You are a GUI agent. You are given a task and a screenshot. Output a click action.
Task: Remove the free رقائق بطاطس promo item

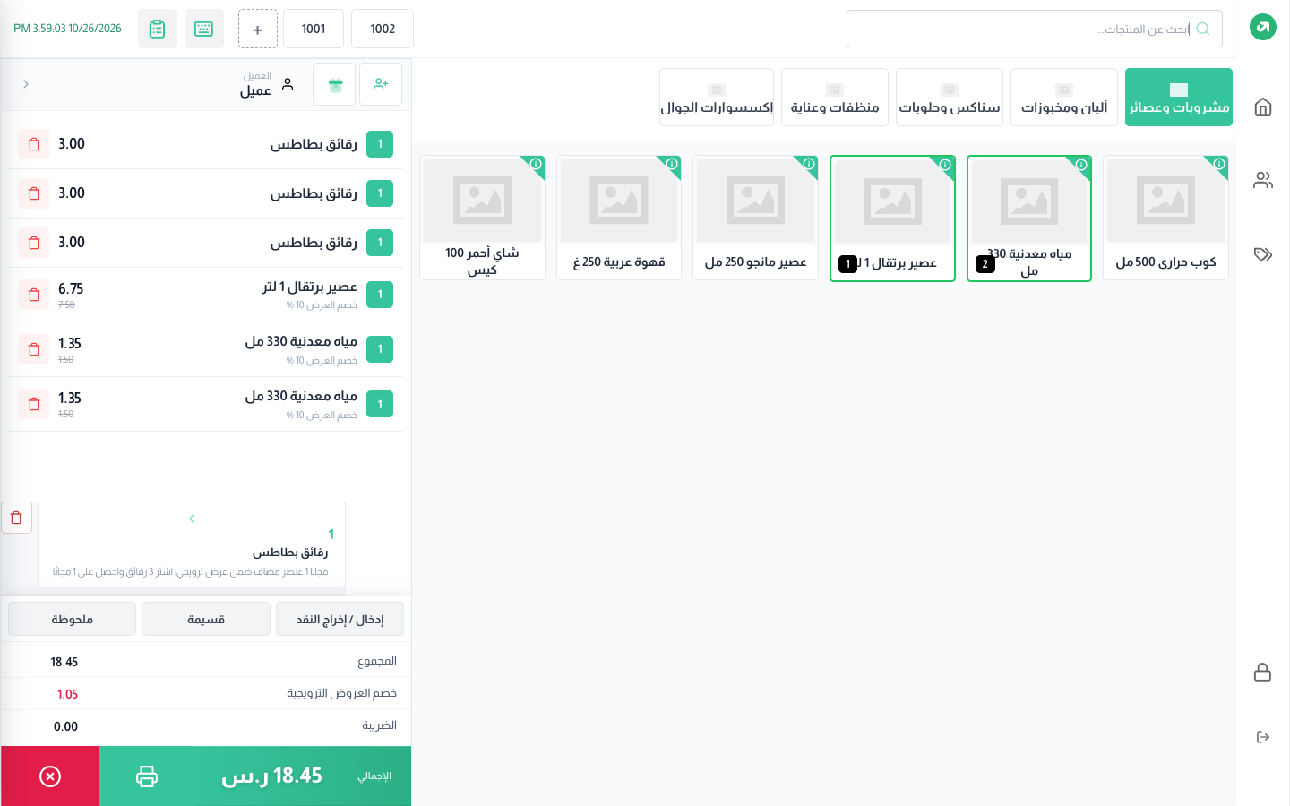point(16,518)
